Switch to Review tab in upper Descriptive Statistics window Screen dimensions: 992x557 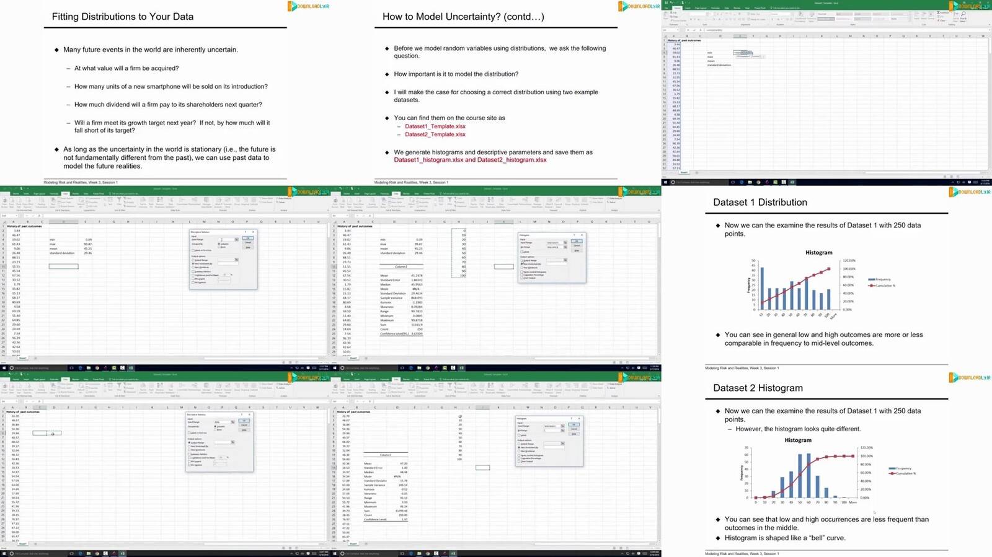click(x=76, y=193)
